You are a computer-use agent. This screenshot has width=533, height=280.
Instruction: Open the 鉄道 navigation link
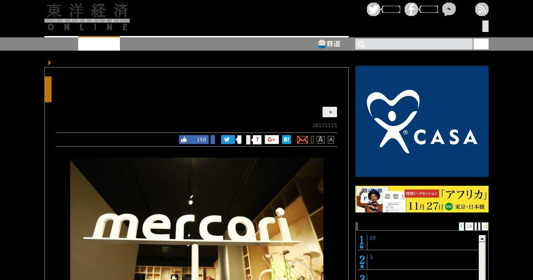(329, 44)
